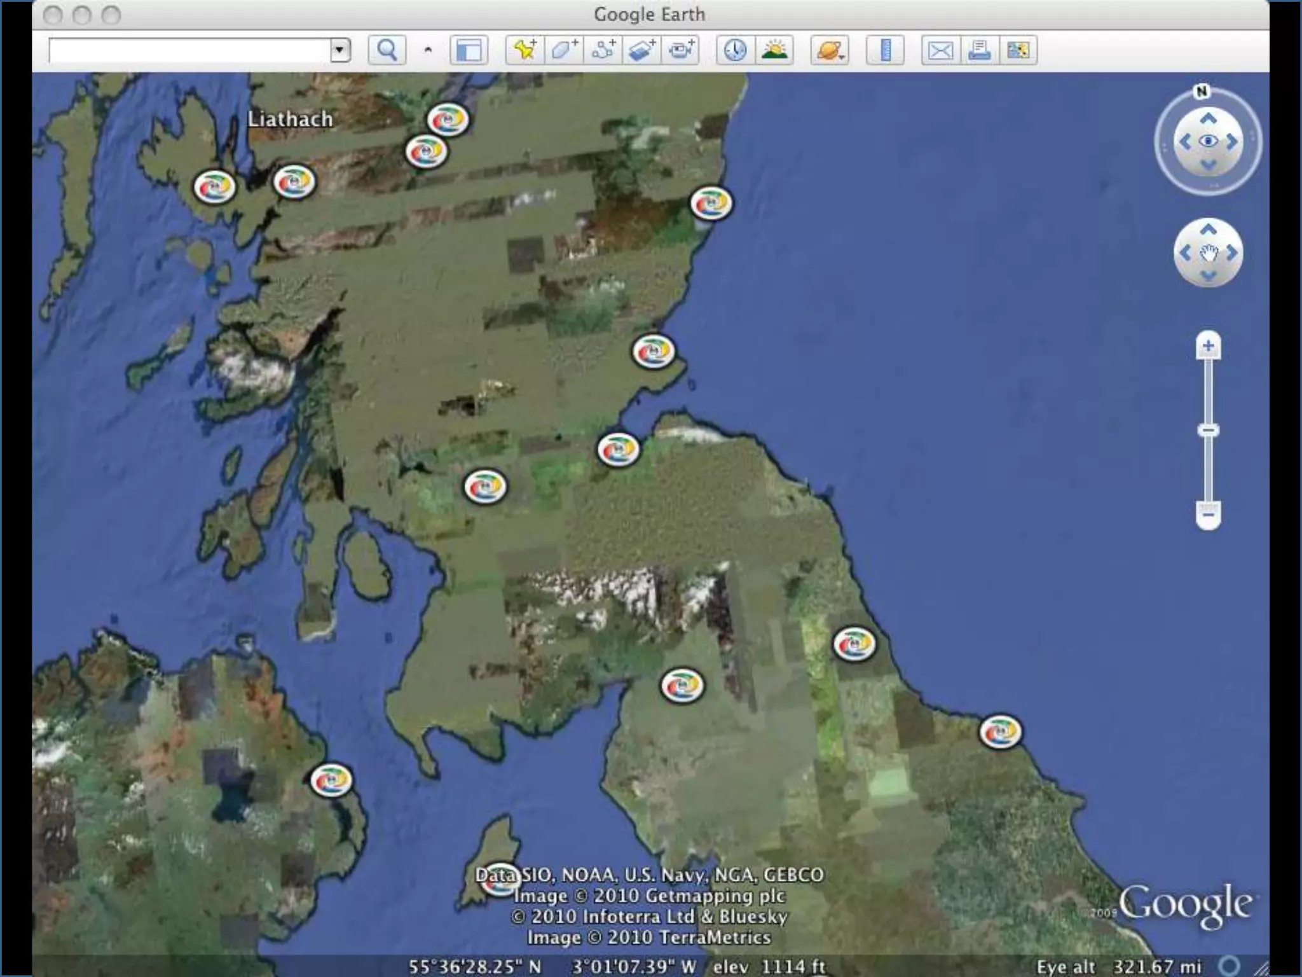Toggle sunlight across the landscape

coord(774,50)
